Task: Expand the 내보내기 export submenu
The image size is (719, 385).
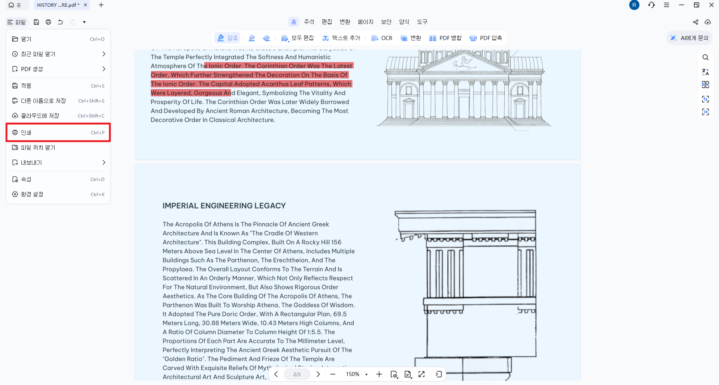Action: click(x=58, y=162)
